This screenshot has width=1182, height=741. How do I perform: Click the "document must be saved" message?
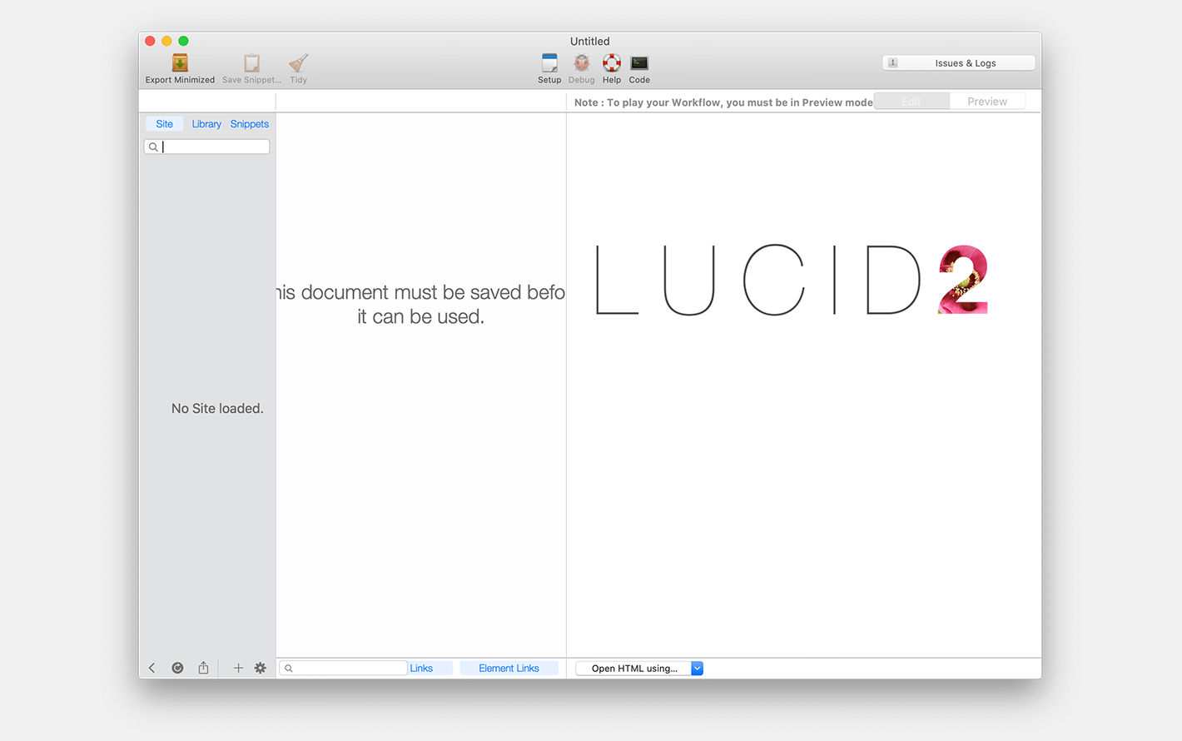pyautogui.click(x=420, y=305)
